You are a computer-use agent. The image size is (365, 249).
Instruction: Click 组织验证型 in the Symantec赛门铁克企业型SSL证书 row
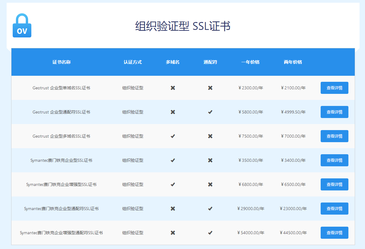point(133,160)
